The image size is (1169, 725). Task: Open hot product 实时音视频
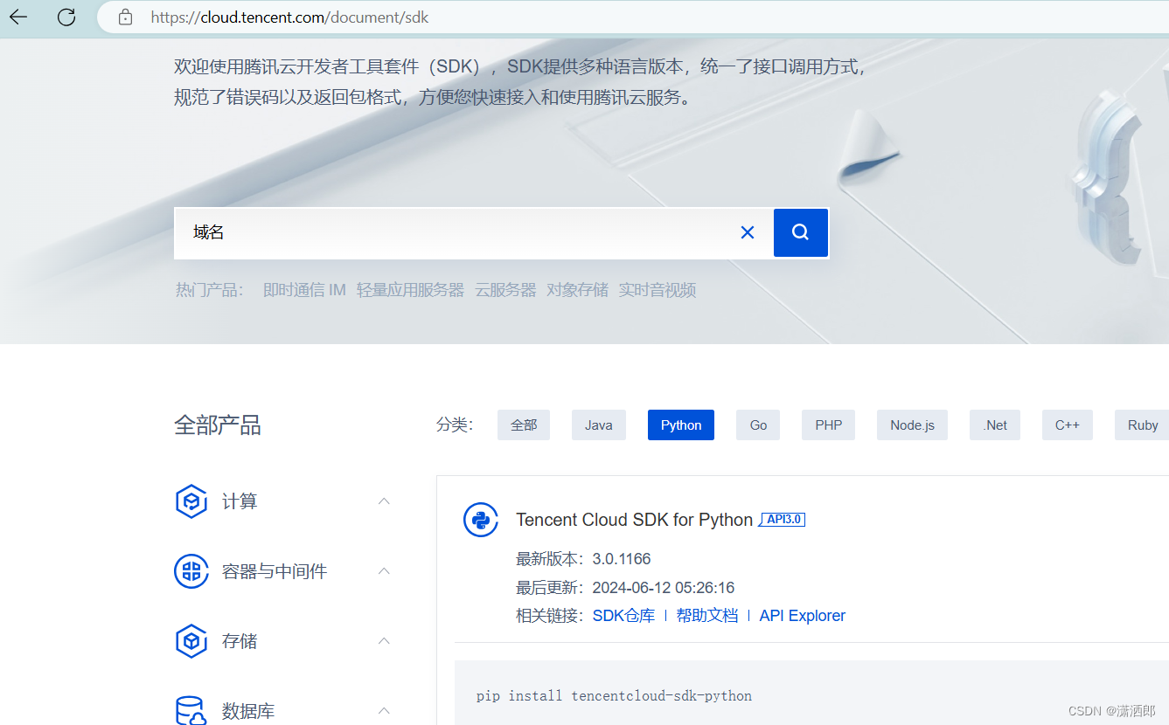click(658, 290)
